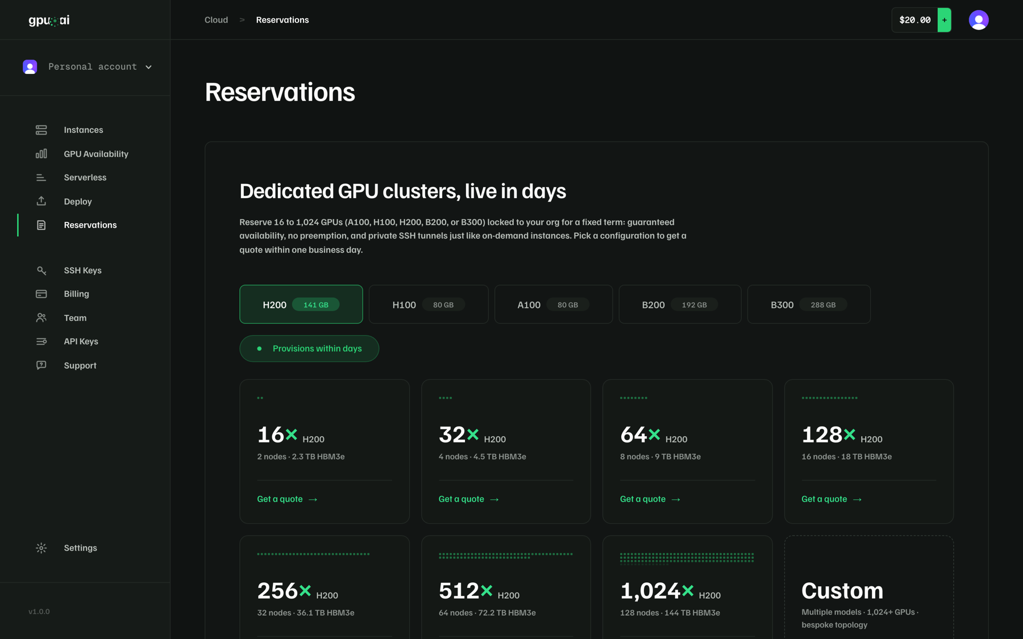Add funds with the green plus button
The height and width of the screenshot is (639, 1023).
tap(944, 20)
